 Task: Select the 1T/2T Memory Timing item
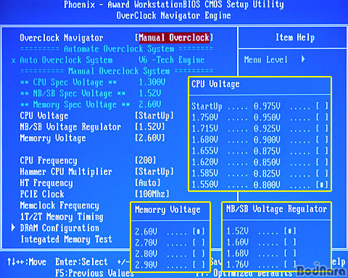(62, 216)
